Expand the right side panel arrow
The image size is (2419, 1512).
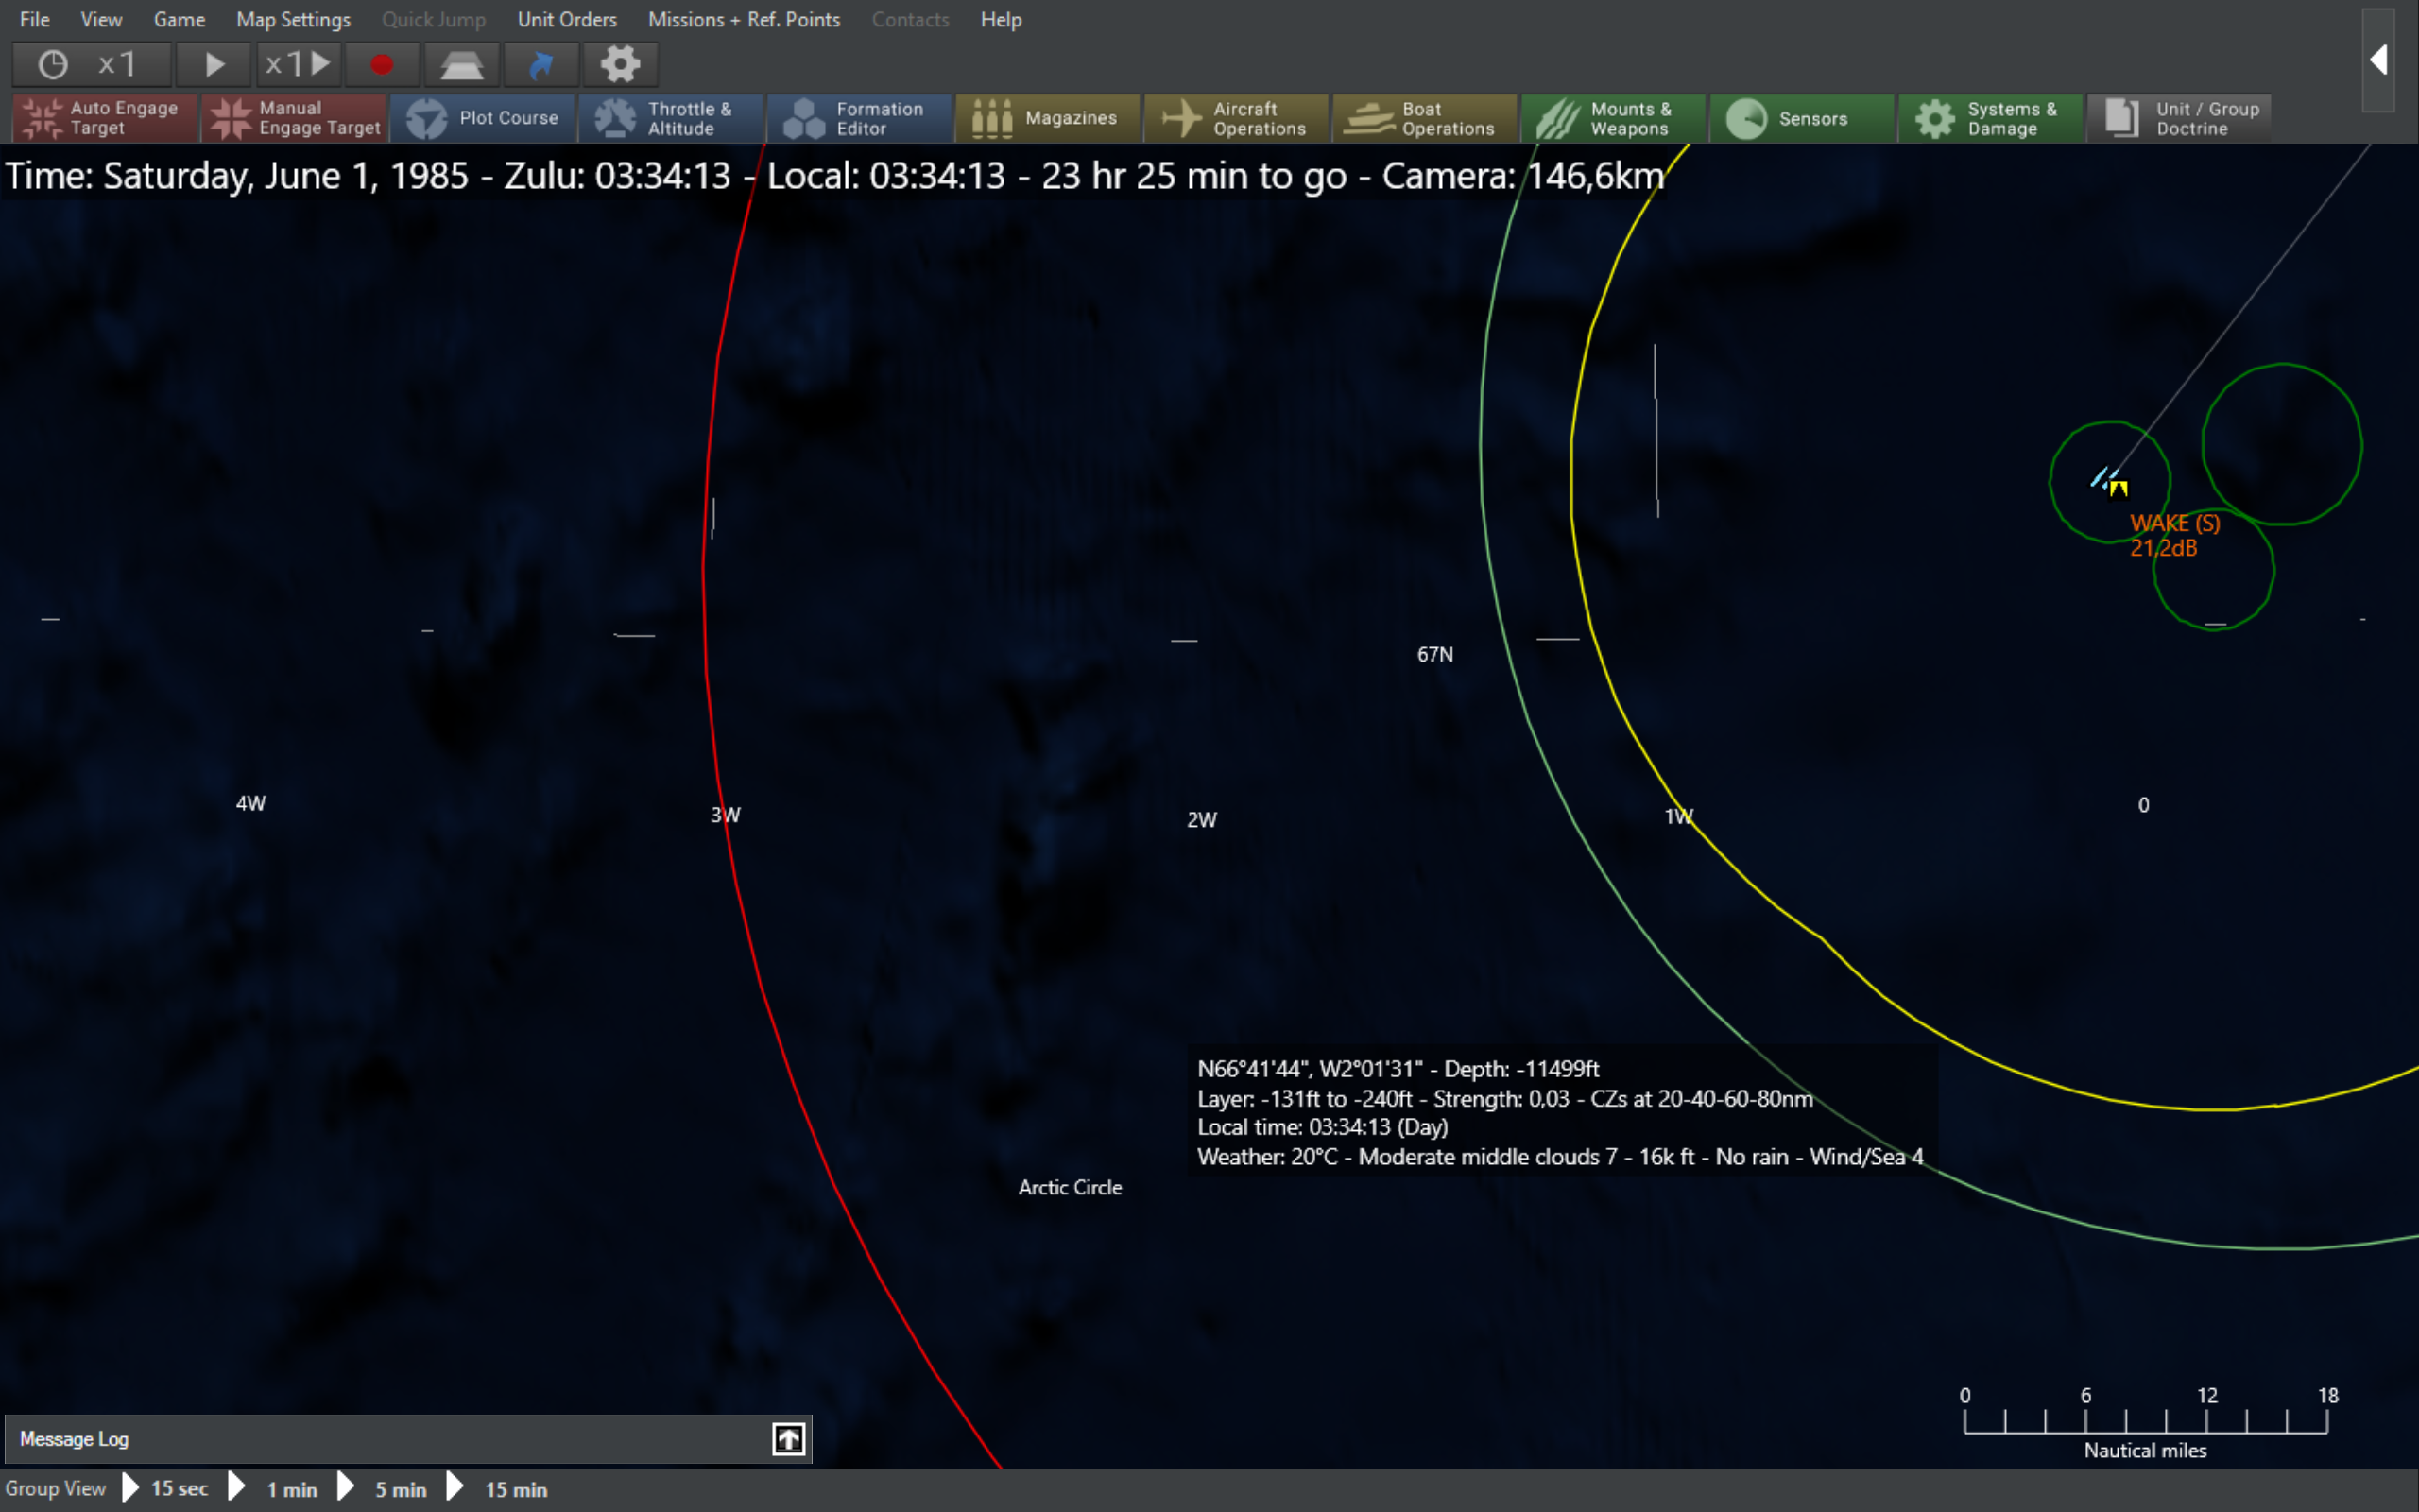[2379, 60]
